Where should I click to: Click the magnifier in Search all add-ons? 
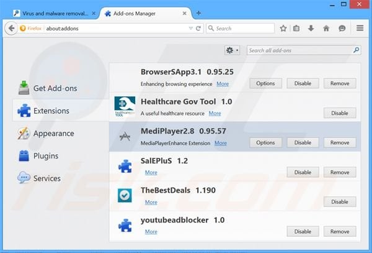[x=356, y=50]
